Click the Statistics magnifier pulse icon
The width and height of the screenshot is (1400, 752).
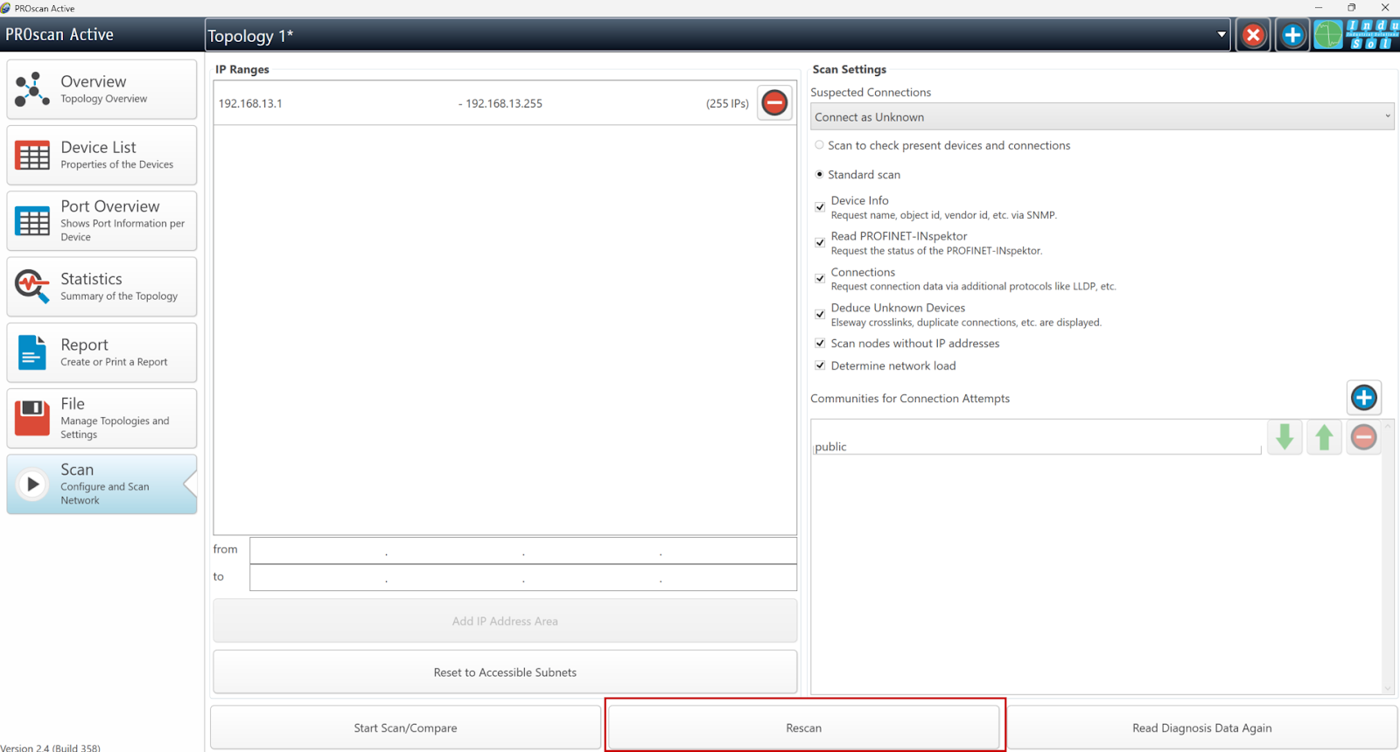32,286
